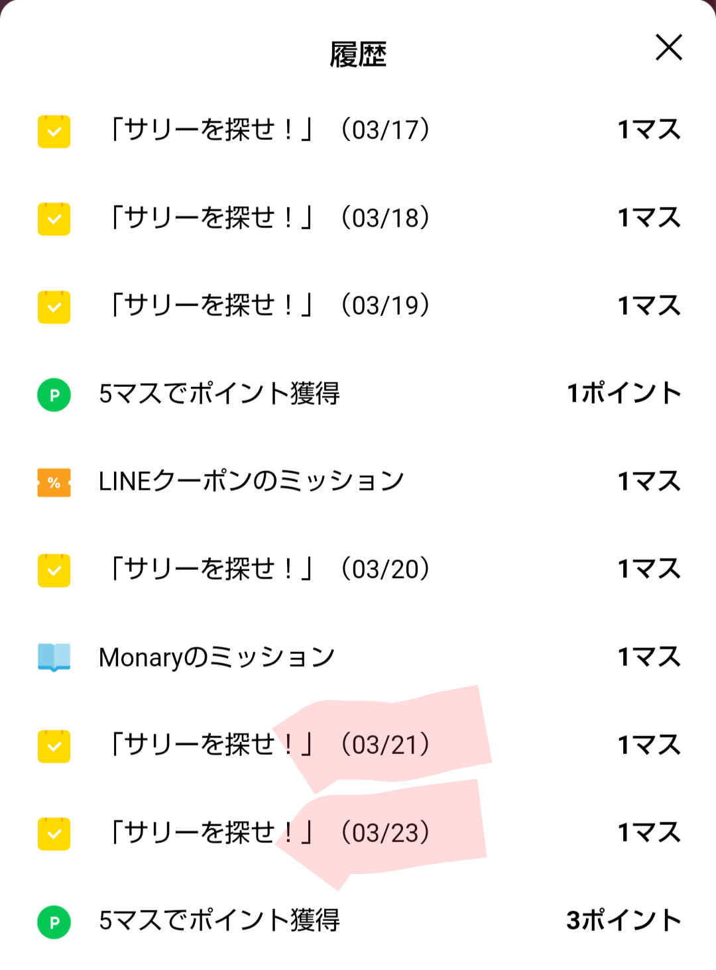This screenshot has height=970, width=716.
Task: Close the 履歴 history dialog
Action: (x=668, y=48)
